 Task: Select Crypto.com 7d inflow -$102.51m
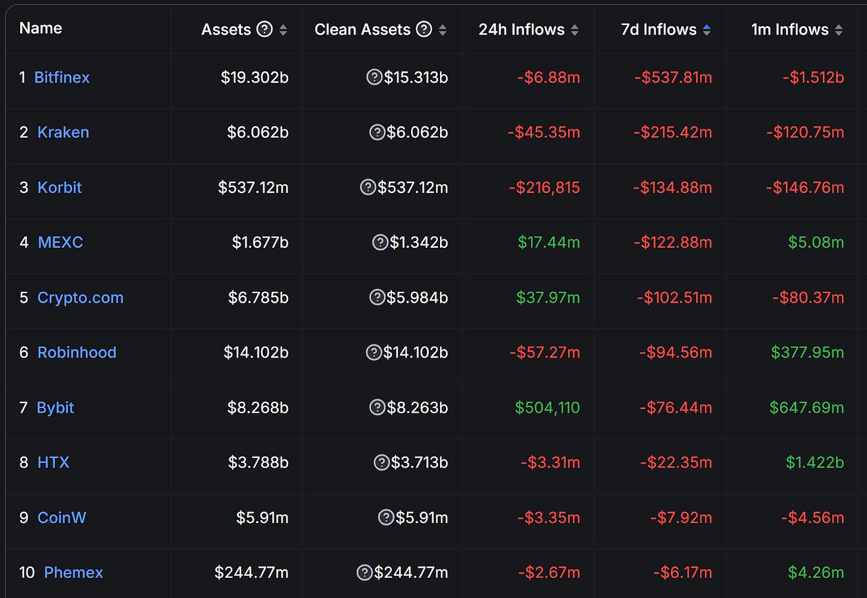tap(674, 297)
